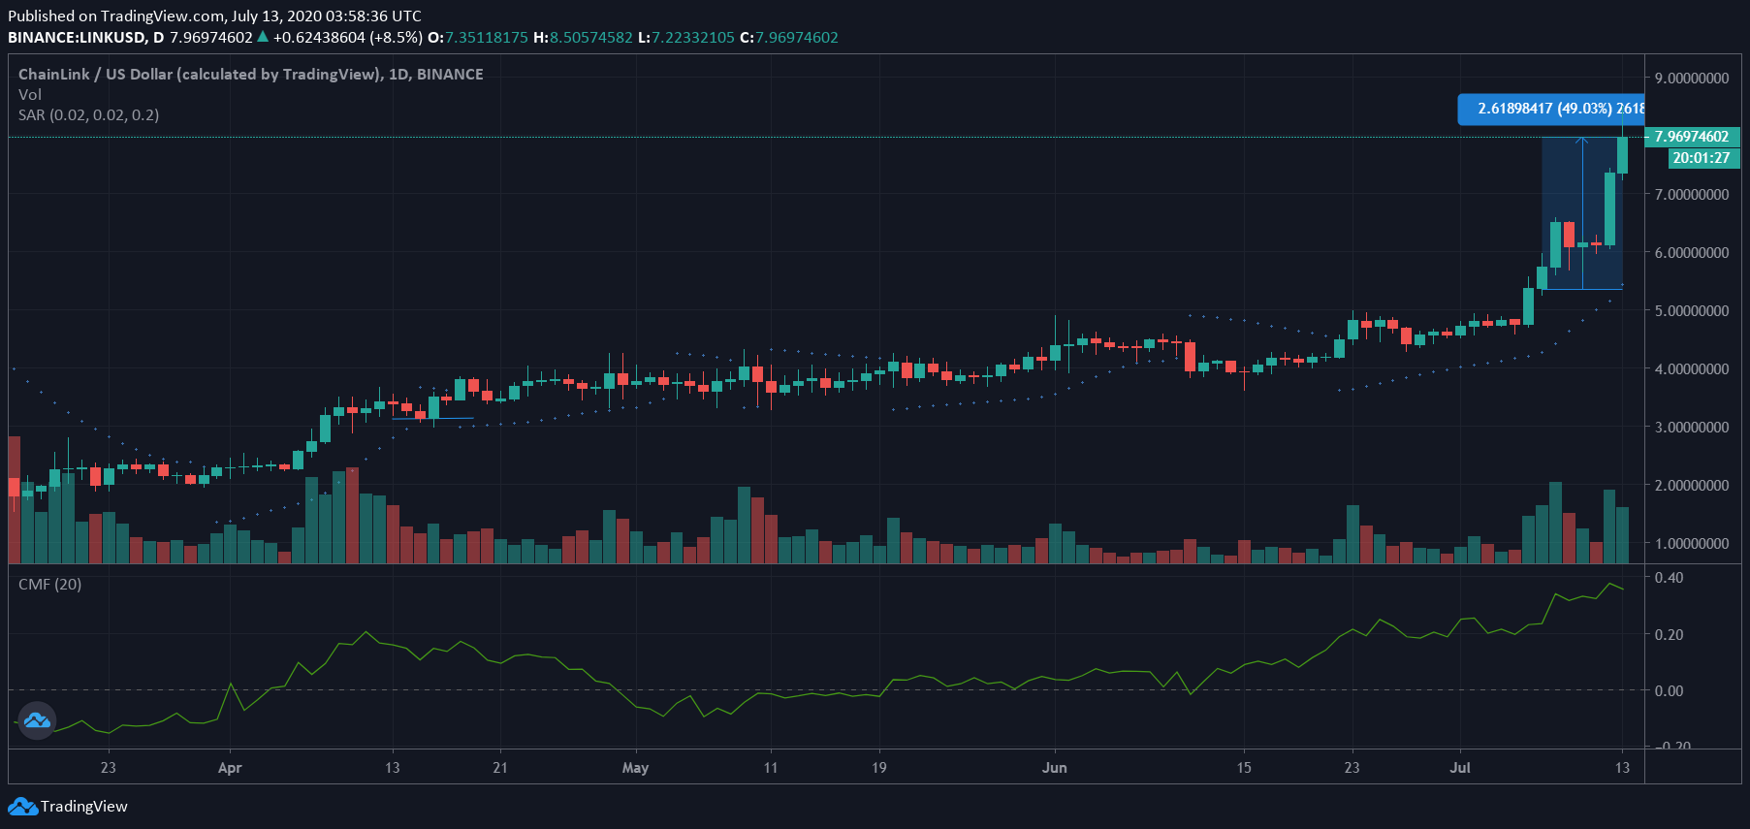The width and height of the screenshot is (1750, 829).
Task: Click the countdown timer tag 20:01:27
Action: (1702, 158)
